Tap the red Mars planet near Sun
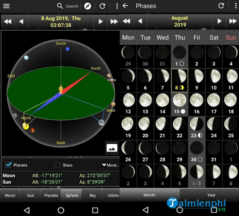 click(32, 130)
